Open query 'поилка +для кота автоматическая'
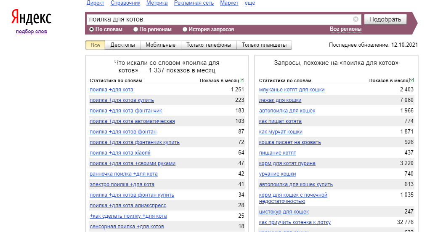430x232 pixels. 132,121
